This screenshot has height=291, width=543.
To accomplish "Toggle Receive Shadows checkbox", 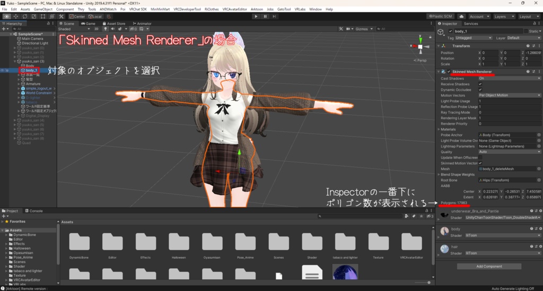I will (x=480, y=84).
